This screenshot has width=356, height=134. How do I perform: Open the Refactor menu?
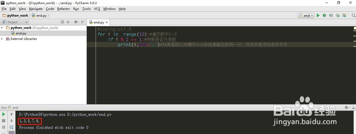coord(64,9)
